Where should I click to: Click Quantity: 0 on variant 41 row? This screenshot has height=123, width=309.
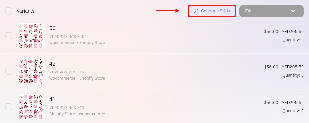tap(293, 111)
